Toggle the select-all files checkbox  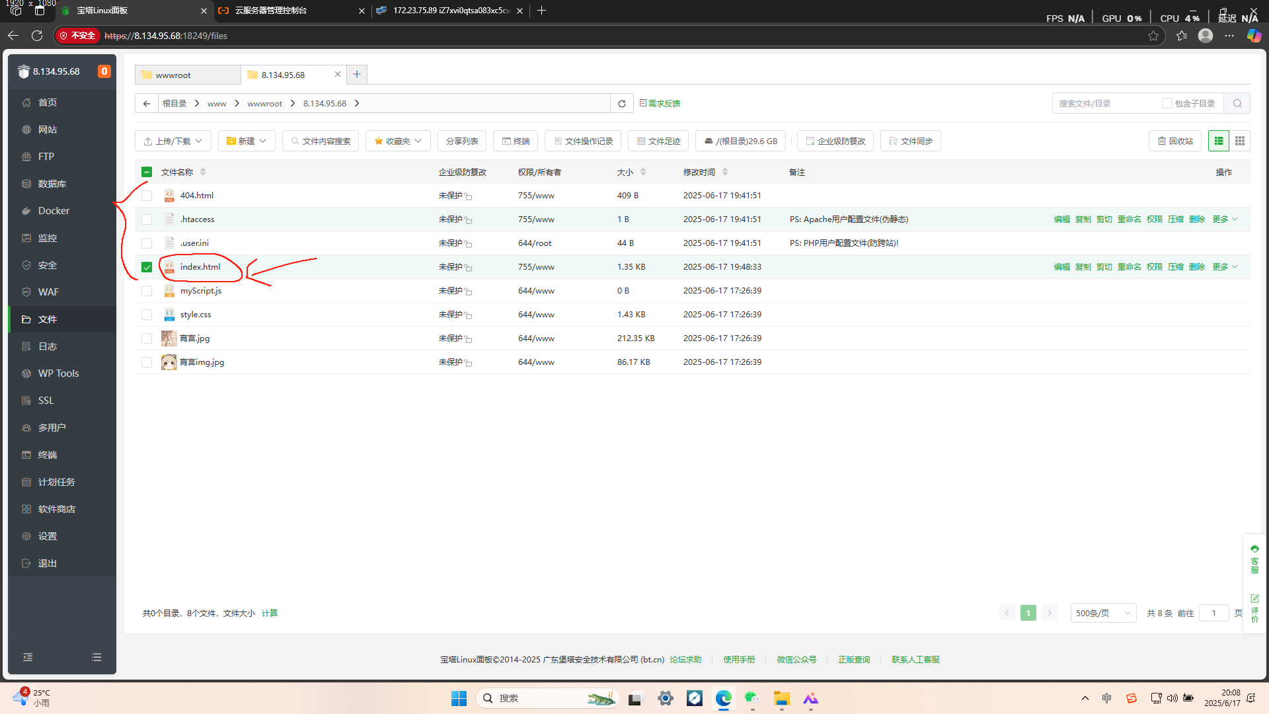pyautogui.click(x=147, y=172)
